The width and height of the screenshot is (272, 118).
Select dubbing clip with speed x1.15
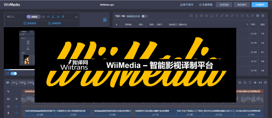pyautogui.click(x=155, y=113)
